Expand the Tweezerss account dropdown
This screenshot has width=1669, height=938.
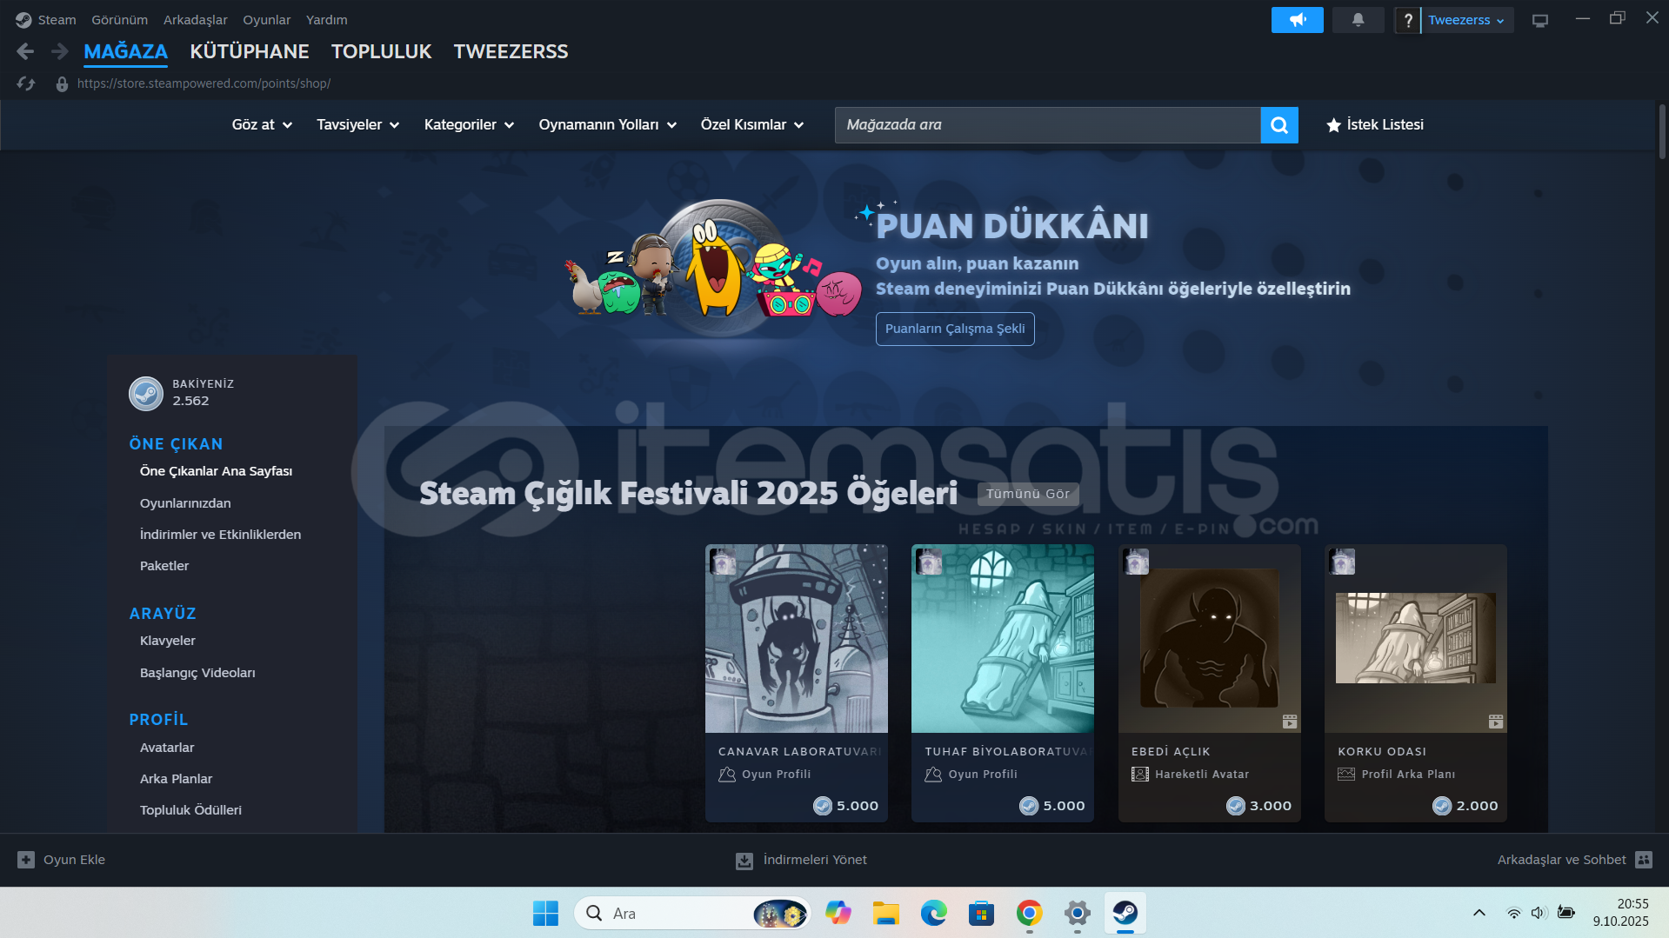tap(1465, 20)
